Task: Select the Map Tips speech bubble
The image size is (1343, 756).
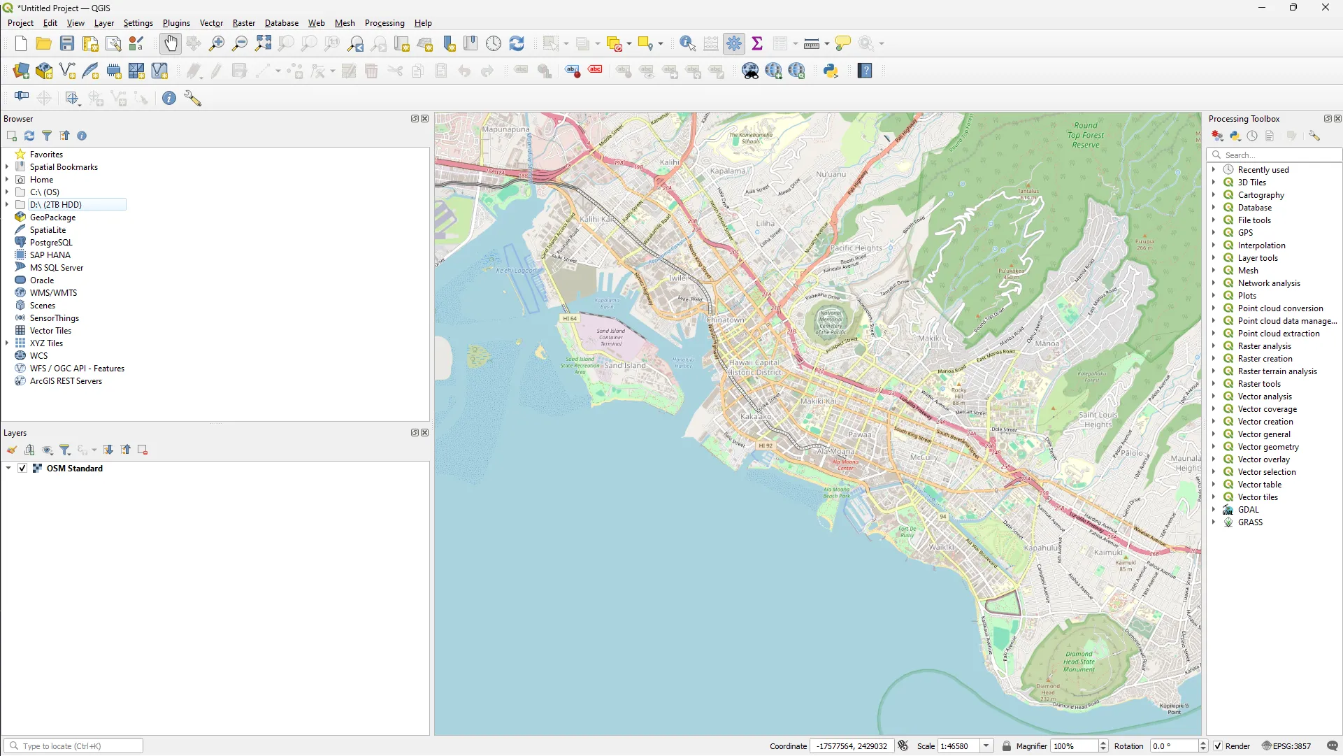Action: [843, 43]
